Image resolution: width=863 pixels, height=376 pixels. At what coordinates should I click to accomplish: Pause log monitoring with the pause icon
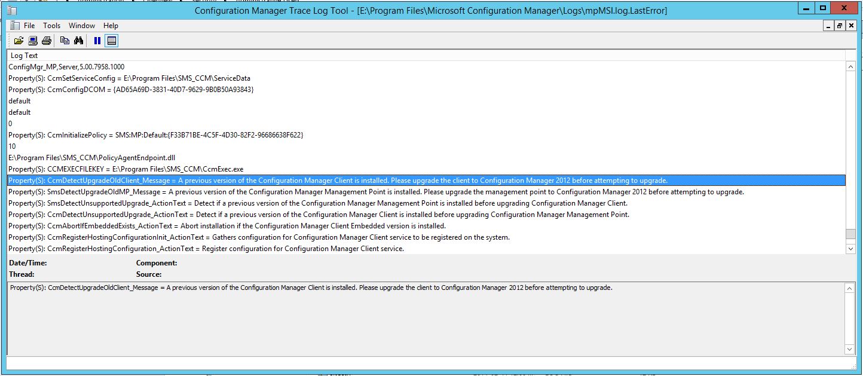click(x=97, y=41)
